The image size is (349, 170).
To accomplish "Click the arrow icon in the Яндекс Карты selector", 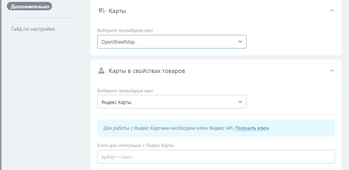I will pos(240,102).
